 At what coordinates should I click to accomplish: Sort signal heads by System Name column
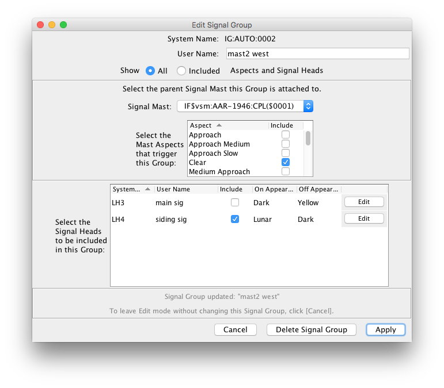[131, 189]
